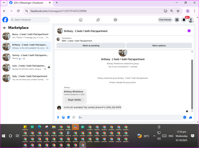Image resolution: width=199 pixels, height=148 pixels.
Task: Click the Cortana circle on the taskbar
Action: [x=10, y=136]
